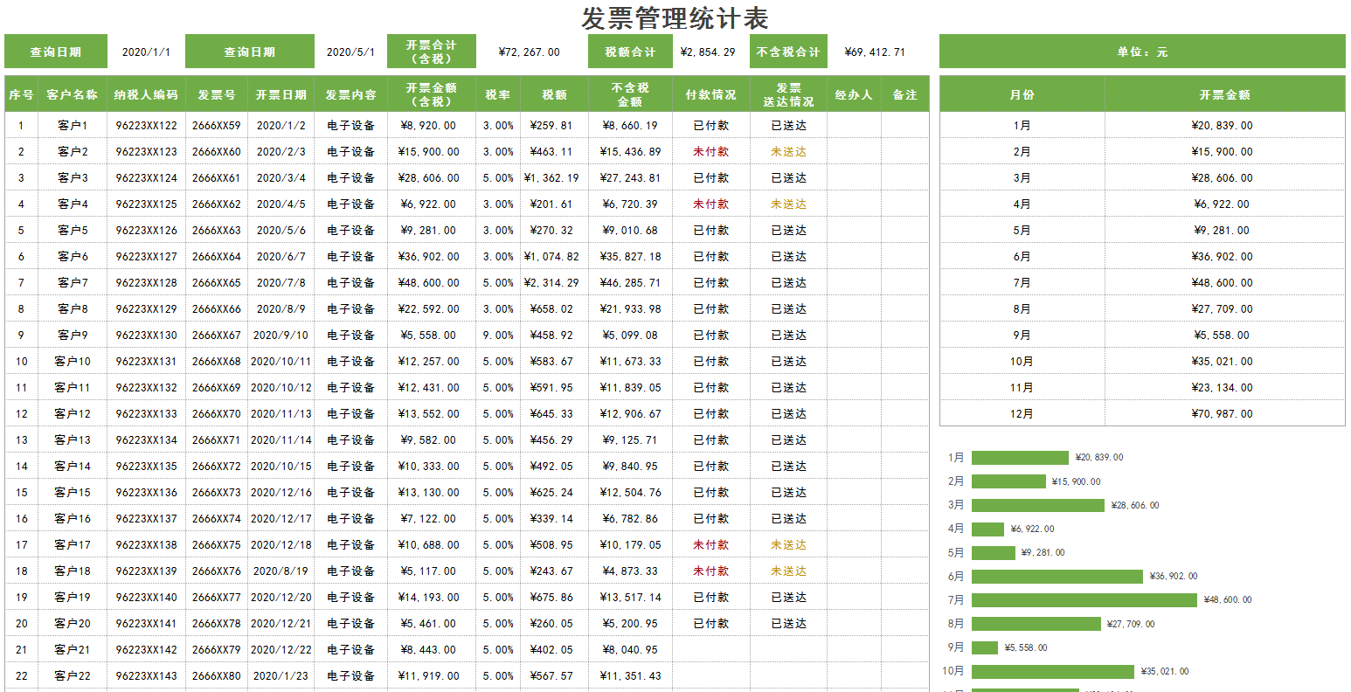This screenshot has width=1351, height=692.
Task: Click the ¥2,854.29 tax total value
Action: click(708, 52)
